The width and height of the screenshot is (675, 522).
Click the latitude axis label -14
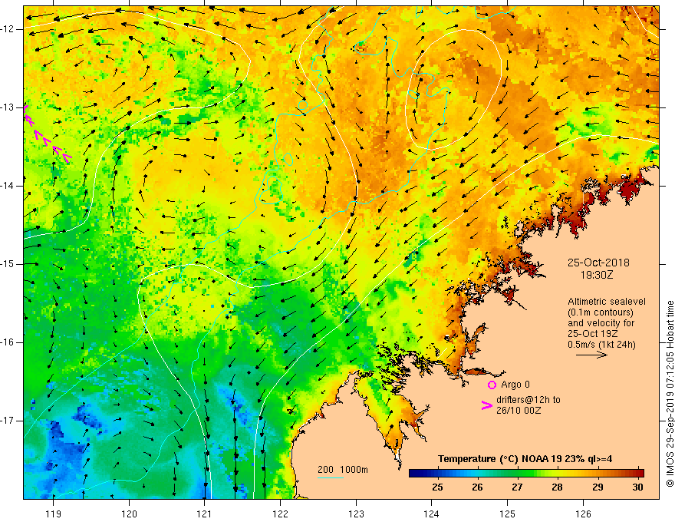pyautogui.click(x=8, y=186)
